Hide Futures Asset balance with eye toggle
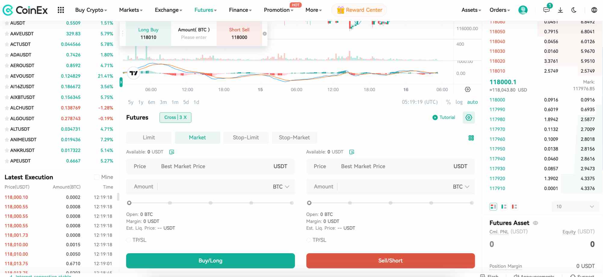Image resolution: width=603 pixels, height=277 pixels. pyautogui.click(x=536, y=223)
